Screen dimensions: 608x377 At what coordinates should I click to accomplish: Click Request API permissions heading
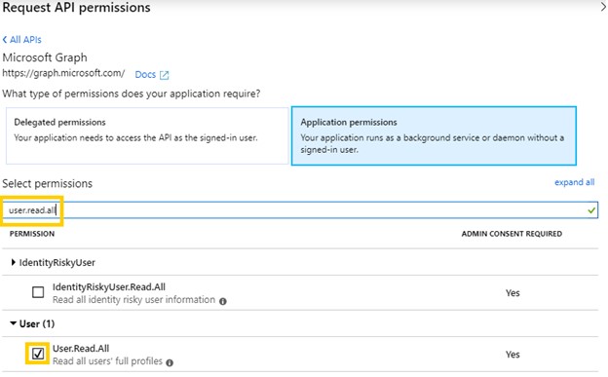76,8
